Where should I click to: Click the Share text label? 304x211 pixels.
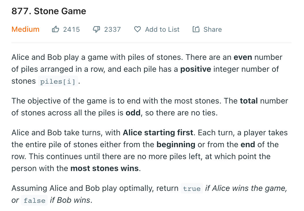pyautogui.click(x=213, y=29)
